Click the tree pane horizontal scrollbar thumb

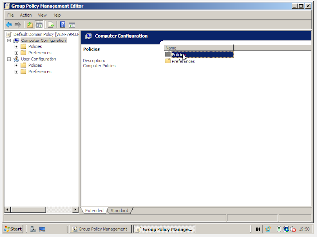point(28,209)
